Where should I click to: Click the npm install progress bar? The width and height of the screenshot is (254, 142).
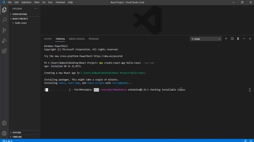(x=57, y=90)
